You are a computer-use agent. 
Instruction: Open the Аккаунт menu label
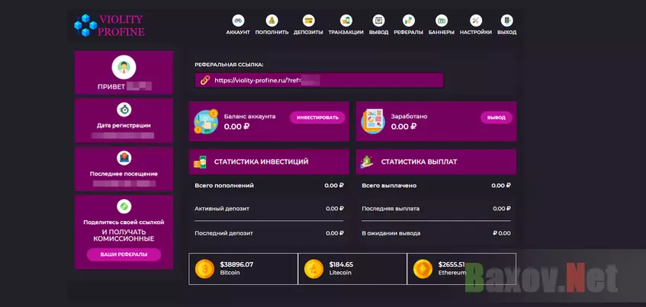238,33
